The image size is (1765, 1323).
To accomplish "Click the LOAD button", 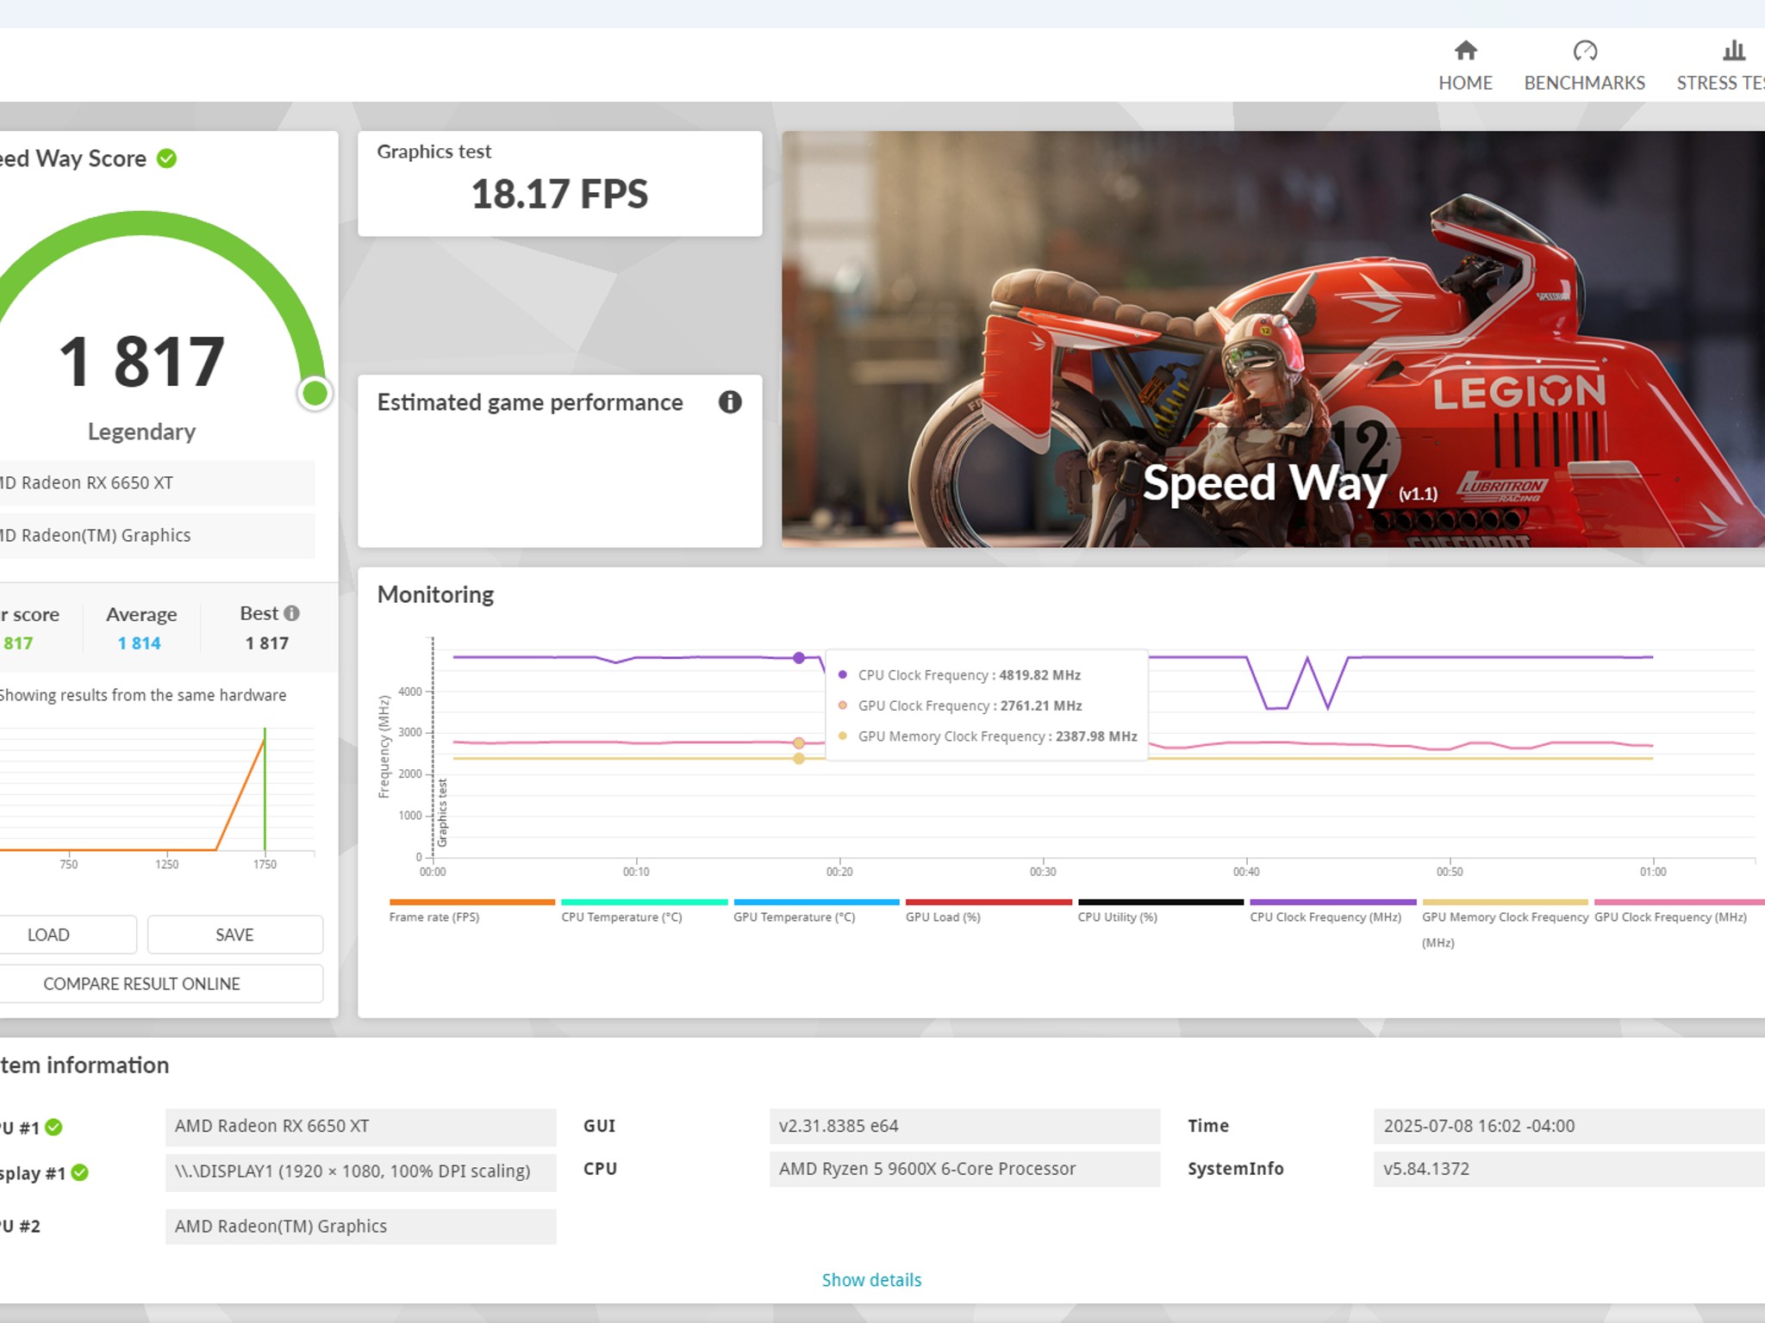I will 49,935.
